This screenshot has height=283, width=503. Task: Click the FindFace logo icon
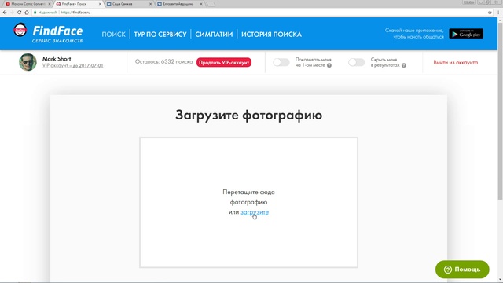pyautogui.click(x=20, y=30)
